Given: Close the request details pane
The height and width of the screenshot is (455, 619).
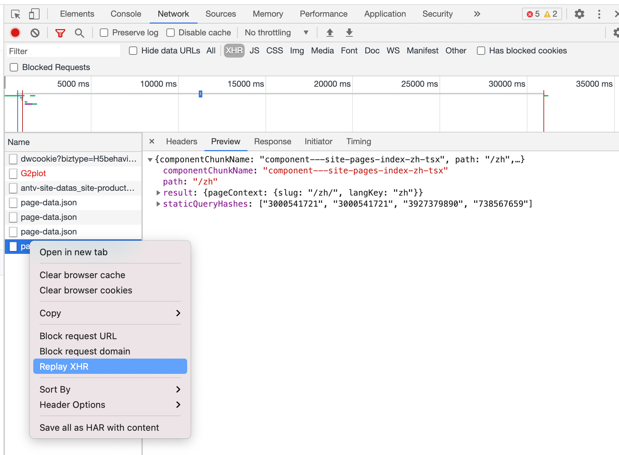Looking at the screenshot, I should (x=151, y=141).
